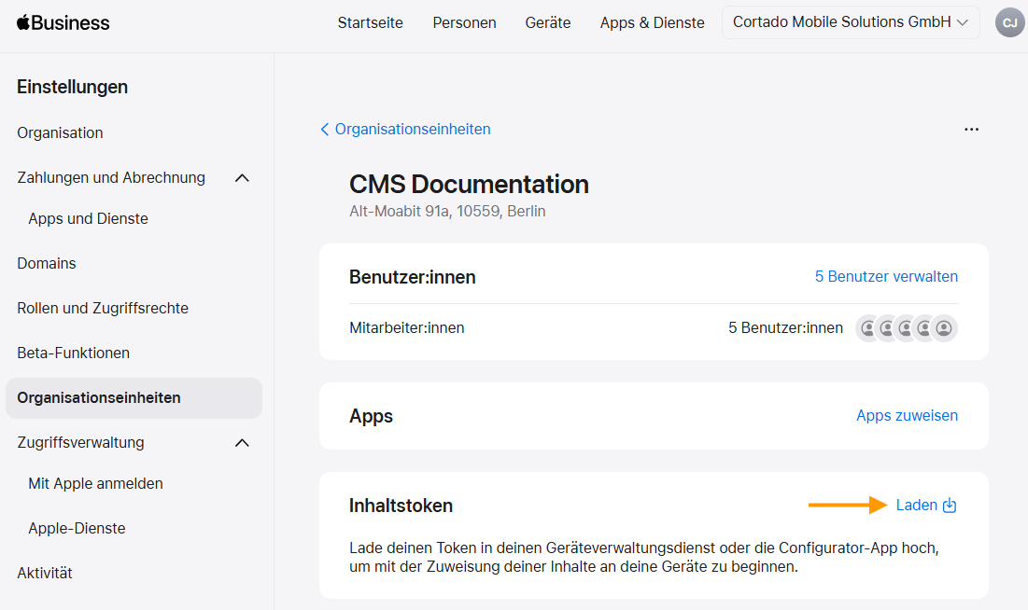Viewport: 1028px width, 610px height.
Task: Collapse the Zahlungen und Abrechnung section
Action: click(242, 177)
